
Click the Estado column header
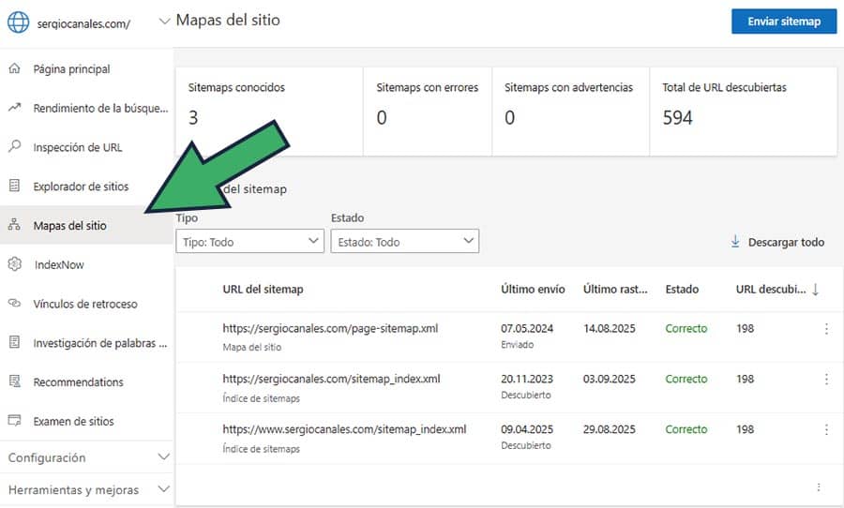[x=682, y=289]
